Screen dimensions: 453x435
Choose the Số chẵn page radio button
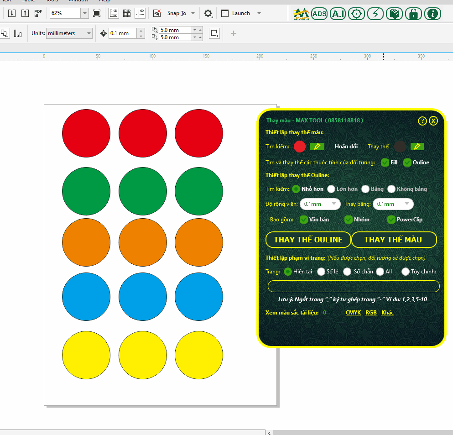347,272
